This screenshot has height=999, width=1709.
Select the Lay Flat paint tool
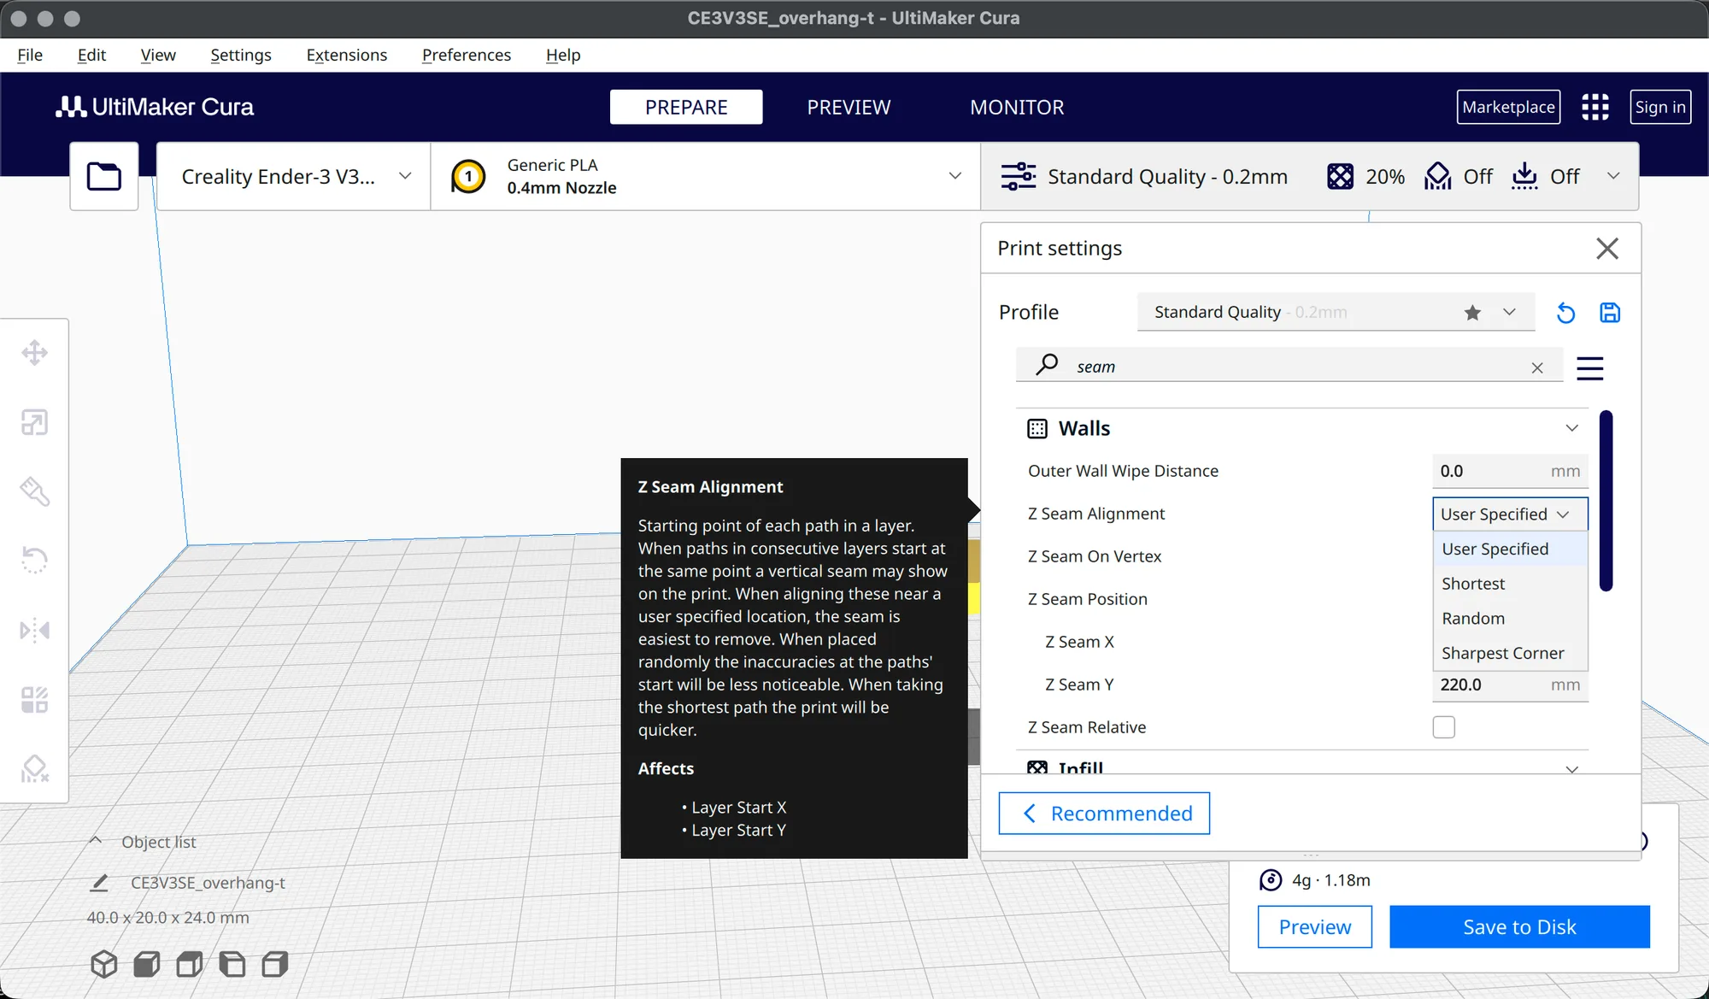(x=34, y=491)
